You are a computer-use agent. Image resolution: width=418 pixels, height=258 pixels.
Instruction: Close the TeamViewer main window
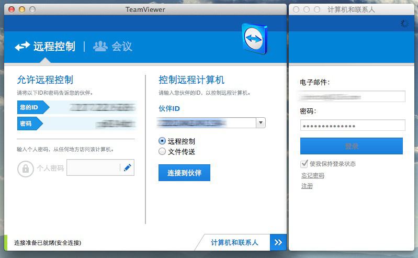point(12,9)
